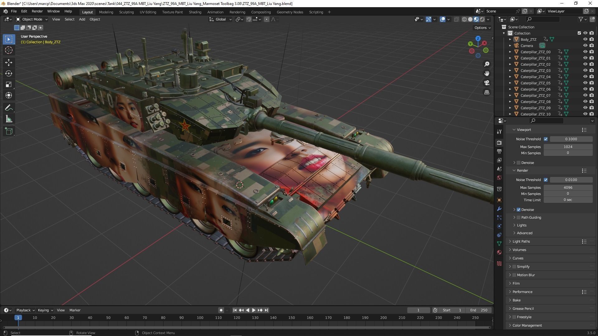
Task: Open the Output properties tab
Action: coord(499,151)
